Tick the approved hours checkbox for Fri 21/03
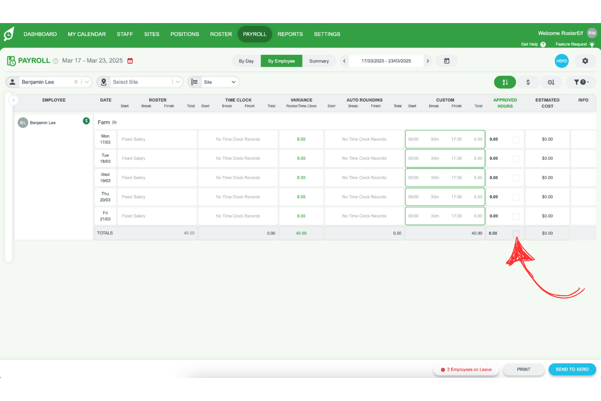Viewport: 601px width, 401px height. [x=516, y=216]
